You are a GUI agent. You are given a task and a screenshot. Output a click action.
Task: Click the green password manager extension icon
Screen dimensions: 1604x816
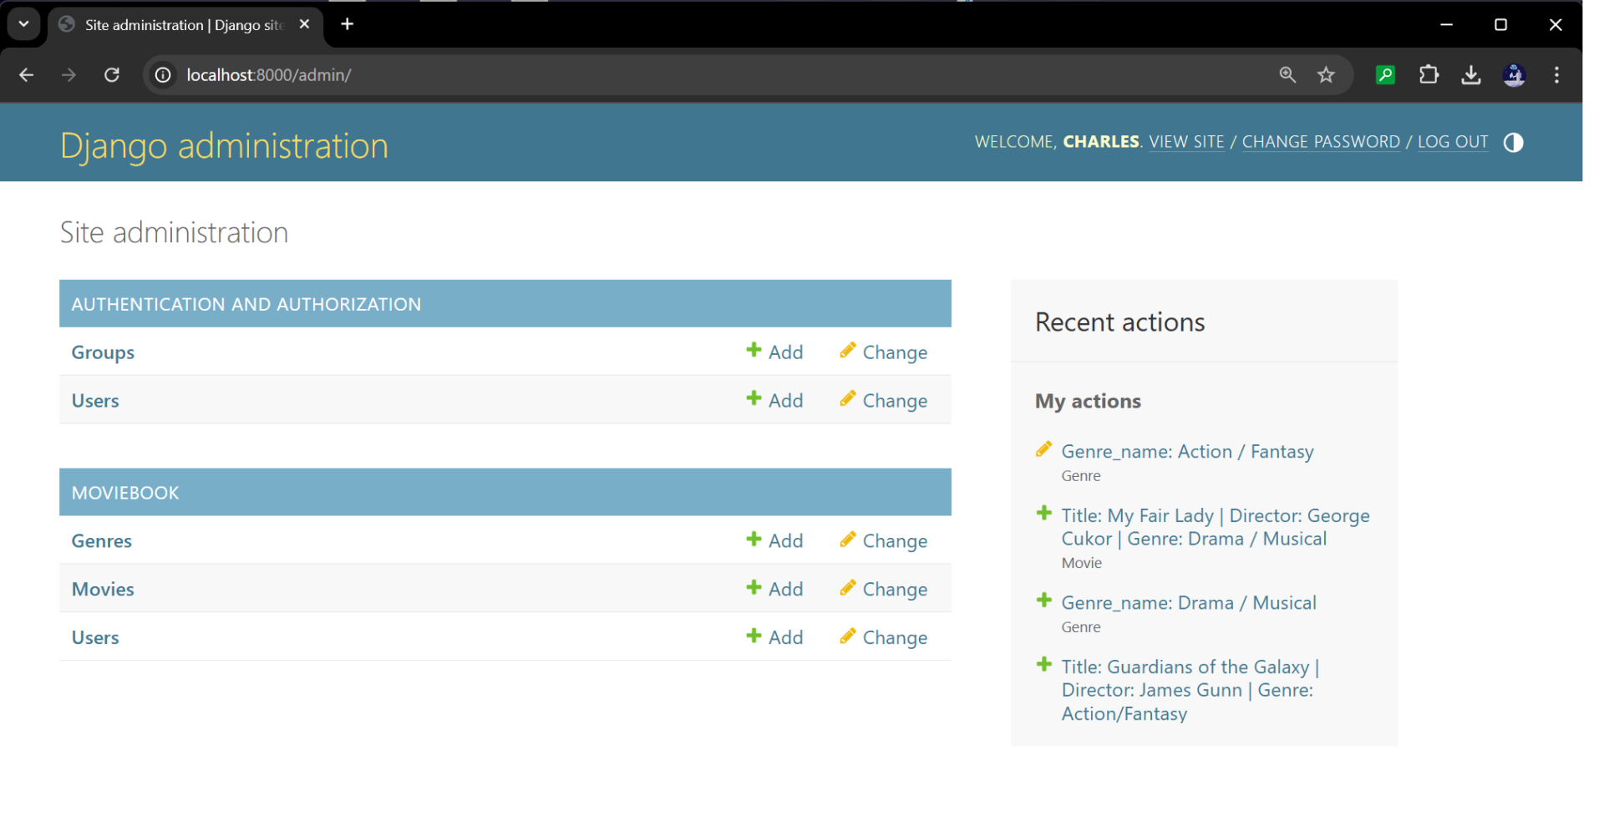1385,75
